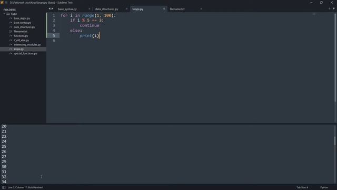Open special_functions.py in the sidebar

25,53
